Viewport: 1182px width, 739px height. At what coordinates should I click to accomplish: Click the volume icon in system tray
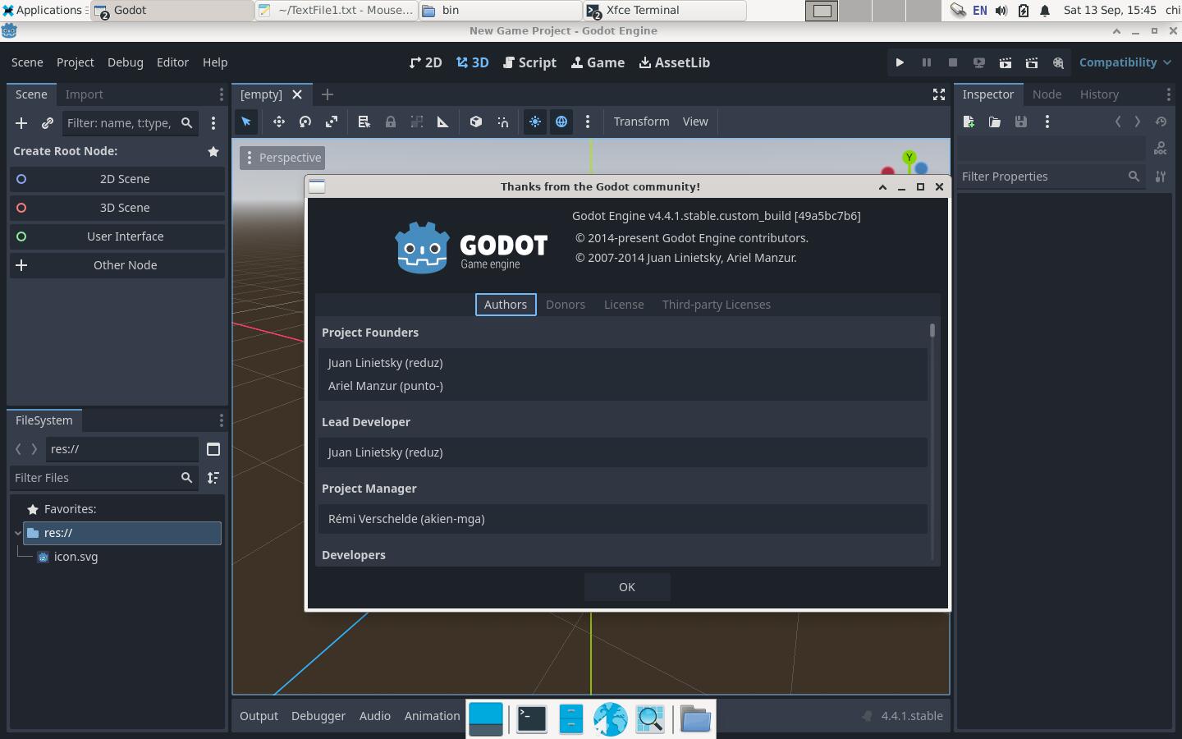tap(1001, 11)
